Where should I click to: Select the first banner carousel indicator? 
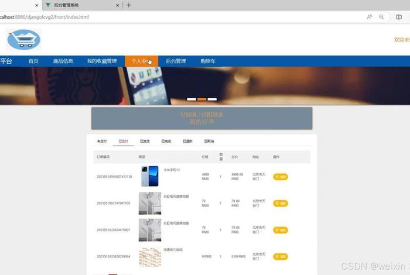[x=191, y=99]
